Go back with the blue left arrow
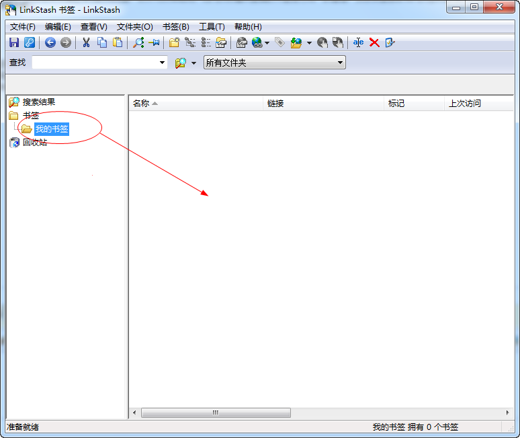Viewport: 520px width, 438px height. coord(50,42)
